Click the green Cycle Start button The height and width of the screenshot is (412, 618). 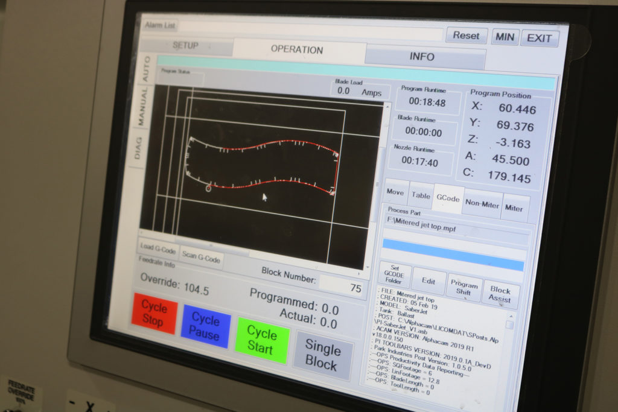(261, 340)
